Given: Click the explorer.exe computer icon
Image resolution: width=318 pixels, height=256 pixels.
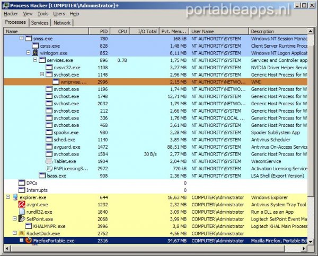Looking at the screenshot, I should coord(15,197).
